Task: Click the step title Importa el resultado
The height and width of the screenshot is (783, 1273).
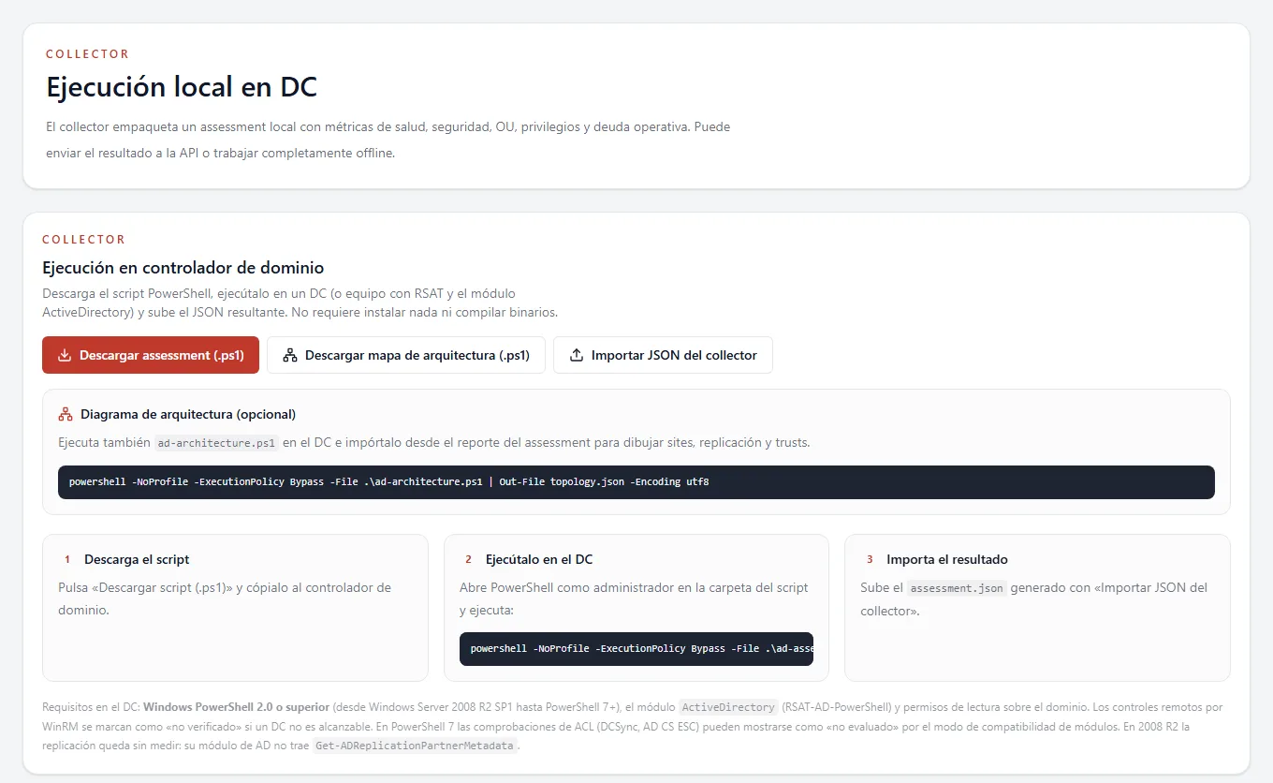Action: (947, 559)
